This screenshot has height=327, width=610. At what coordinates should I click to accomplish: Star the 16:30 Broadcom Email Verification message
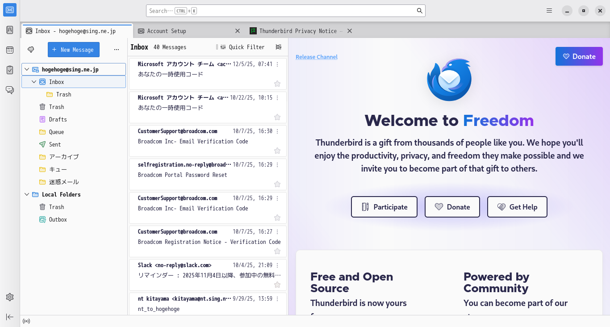point(277,151)
